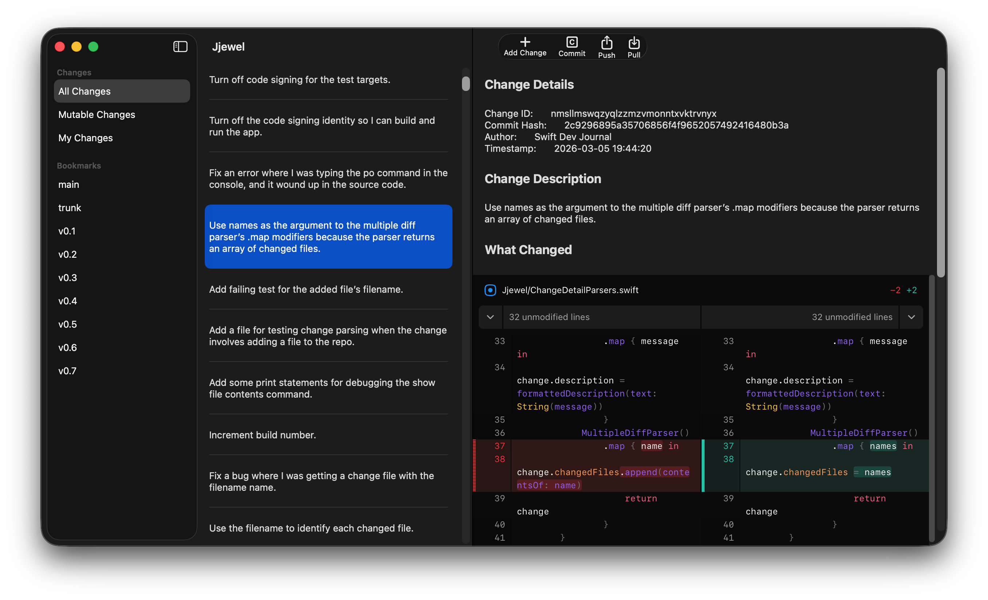The width and height of the screenshot is (988, 600).
Task: Open the trunk bookmark
Action: pyautogui.click(x=70, y=208)
